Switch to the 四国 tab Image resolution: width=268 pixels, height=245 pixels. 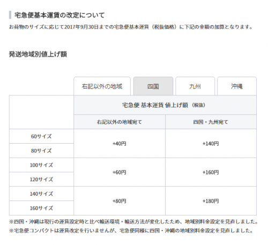153,86
